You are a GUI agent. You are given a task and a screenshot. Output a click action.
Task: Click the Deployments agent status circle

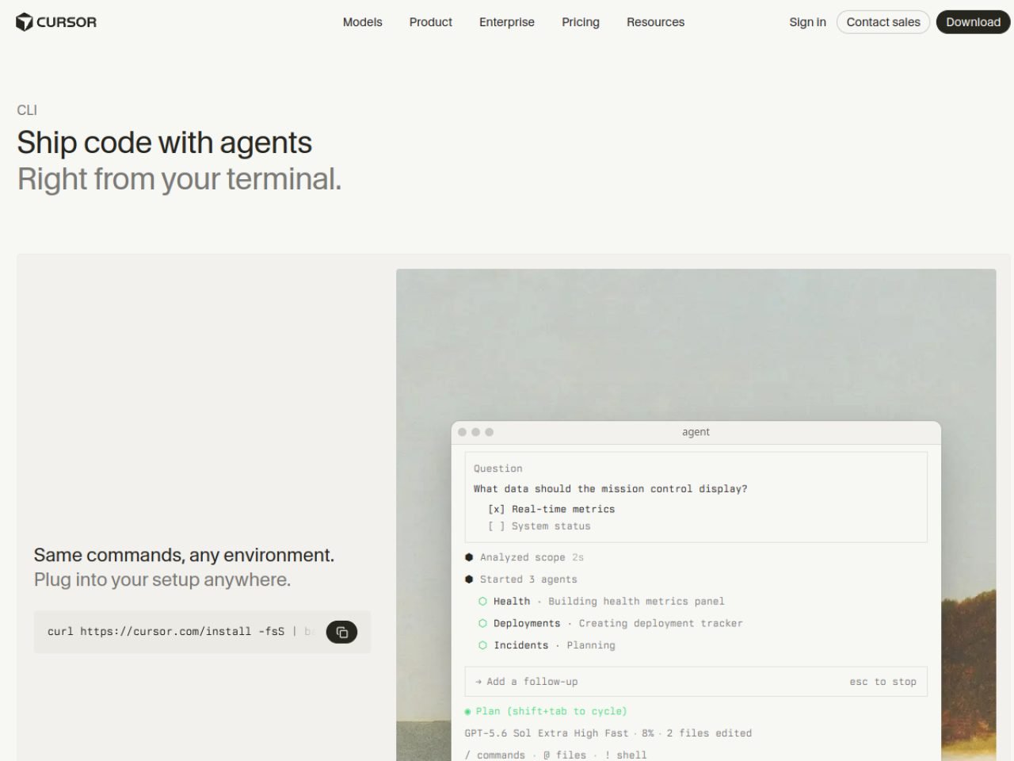pos(482,624)
